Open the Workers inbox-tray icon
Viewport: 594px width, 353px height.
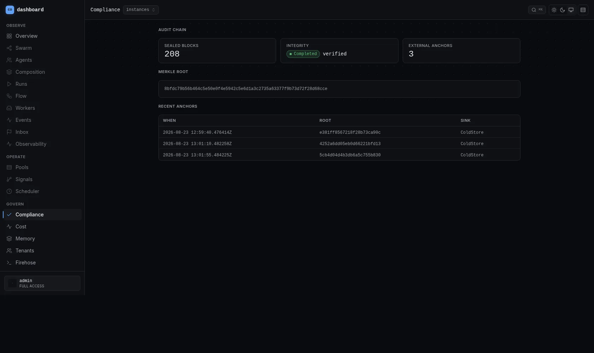[x=9, y=108]
